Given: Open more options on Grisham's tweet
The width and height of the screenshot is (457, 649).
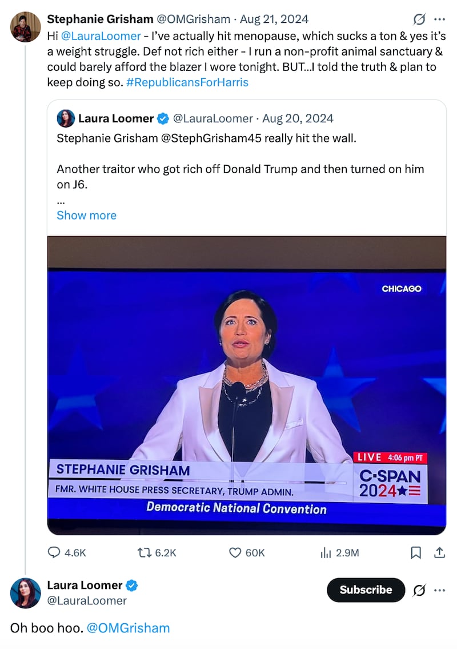Looking at the screenshot, I should click(440, 19).
